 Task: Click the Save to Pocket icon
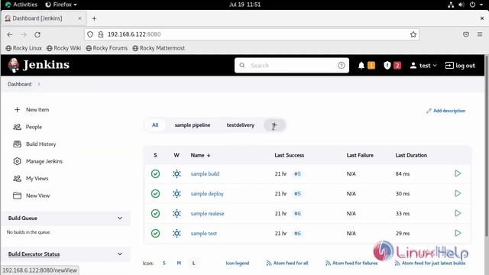[x=466, y=34]
